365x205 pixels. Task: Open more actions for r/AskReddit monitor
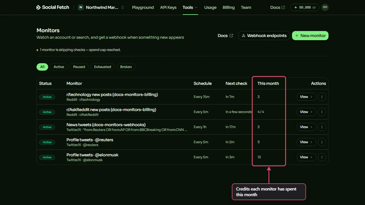tap(322, 112)
